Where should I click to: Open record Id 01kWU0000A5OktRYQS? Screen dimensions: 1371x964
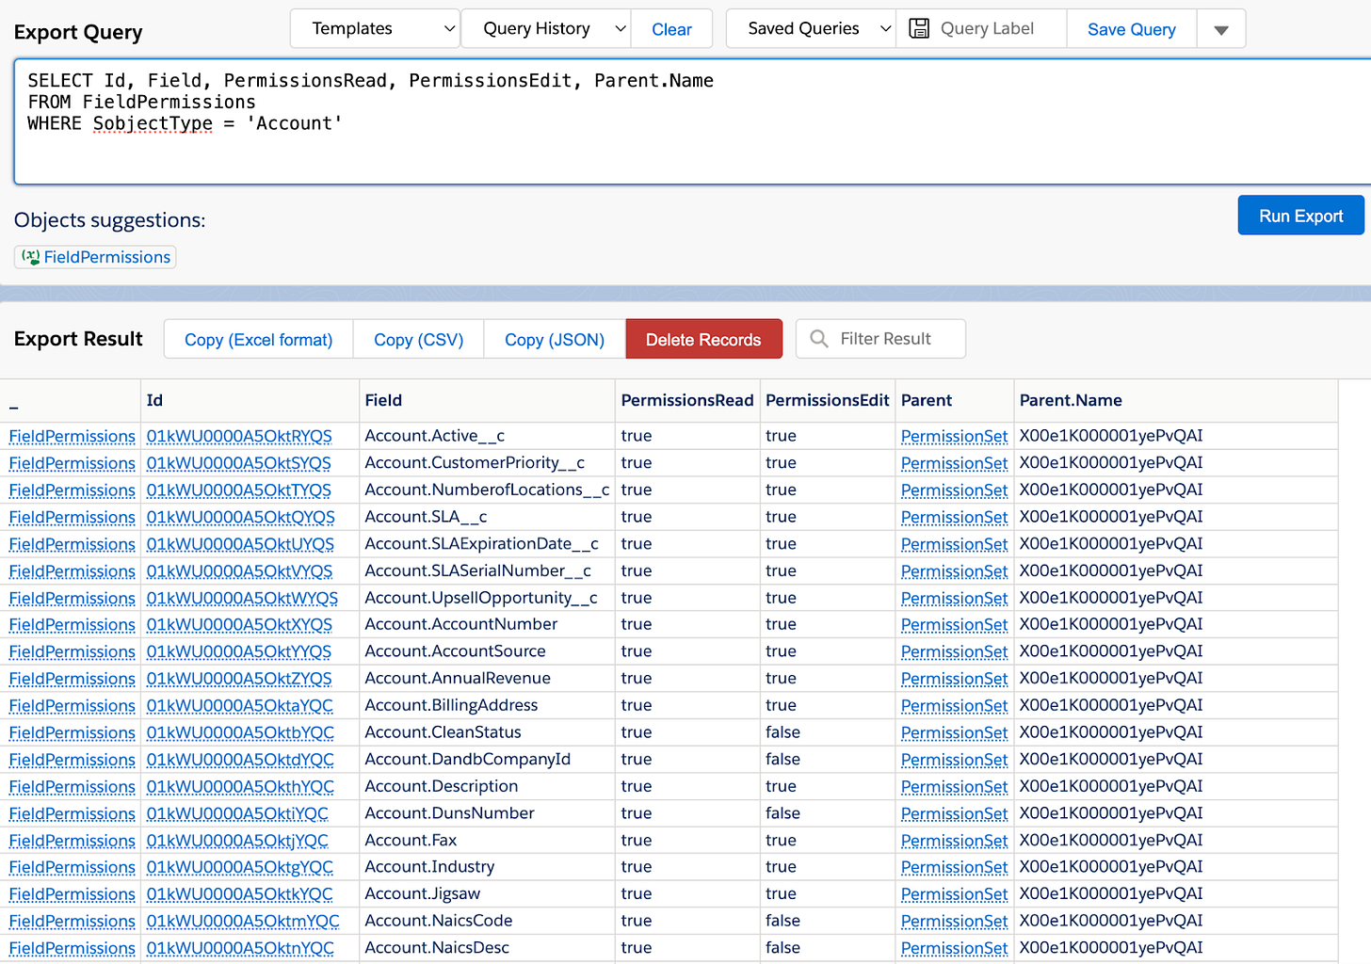coord(239,436)
